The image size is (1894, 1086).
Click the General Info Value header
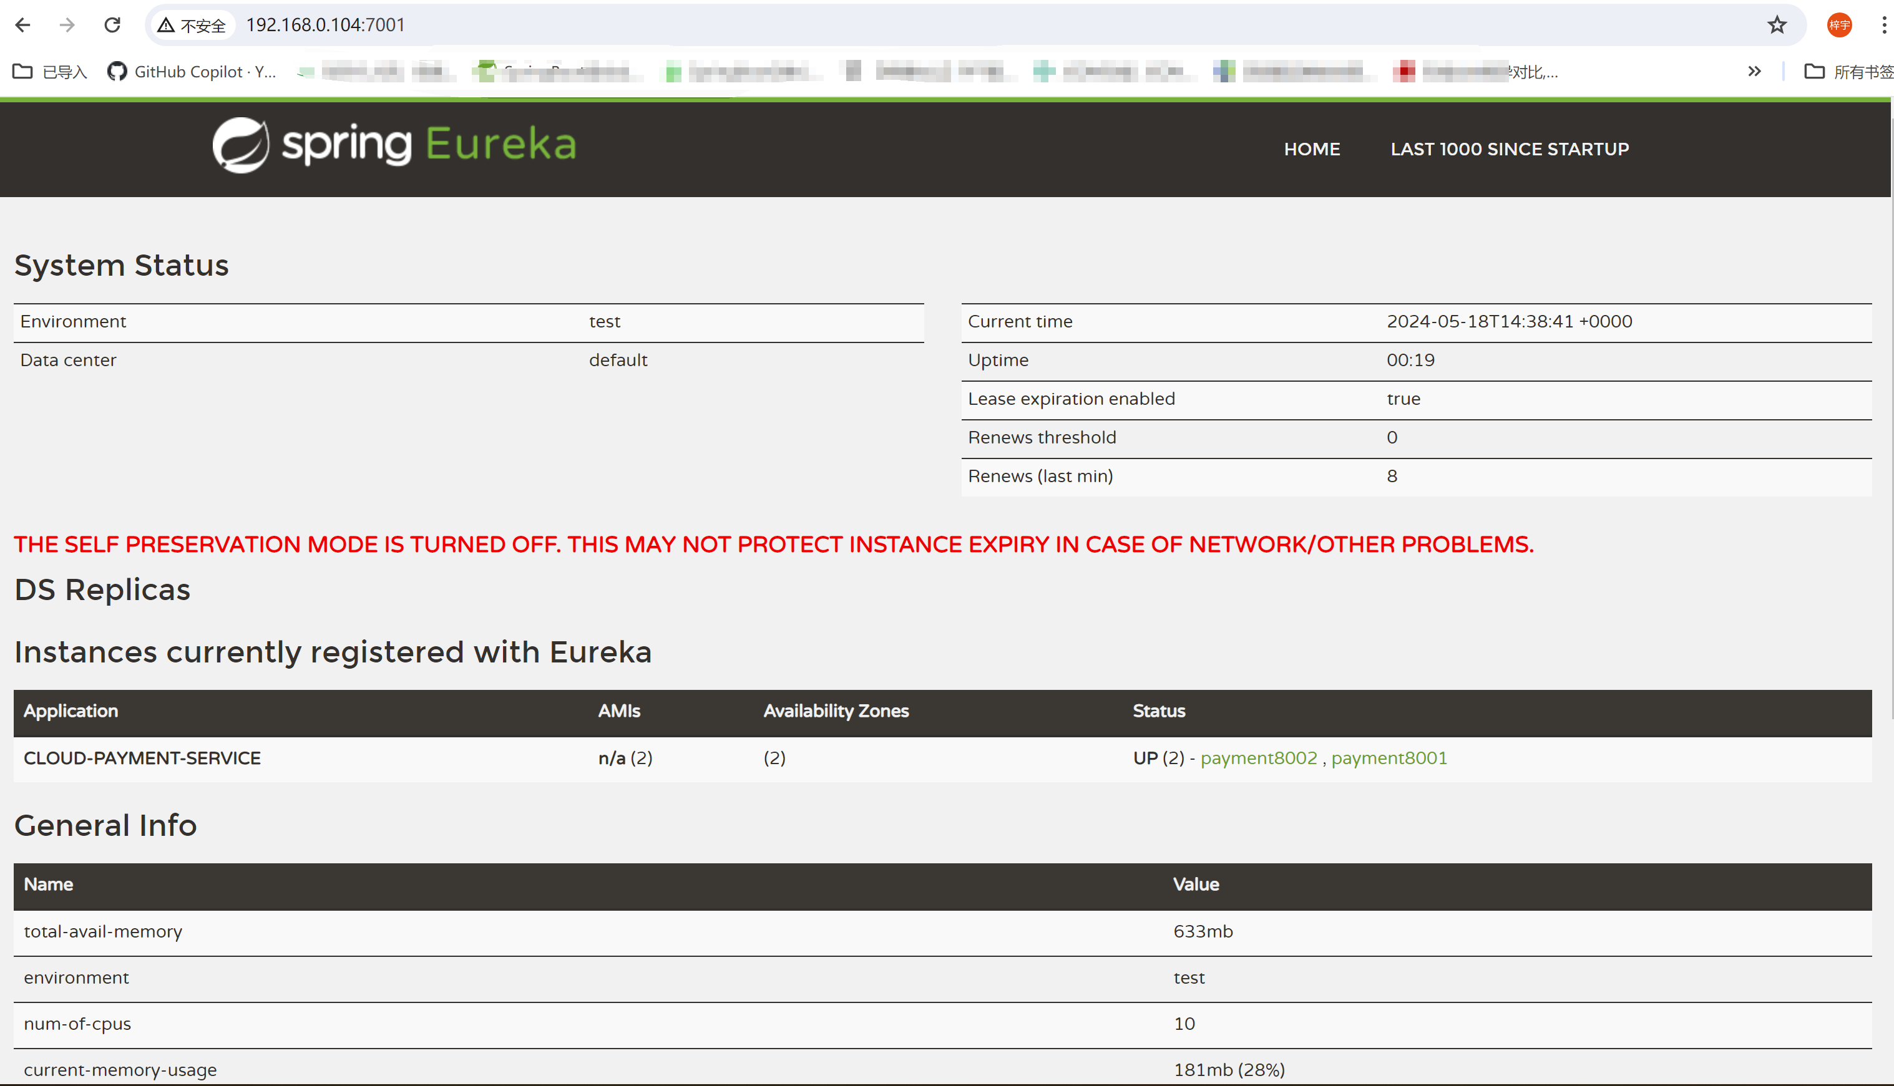click(x=1196, y=885)
